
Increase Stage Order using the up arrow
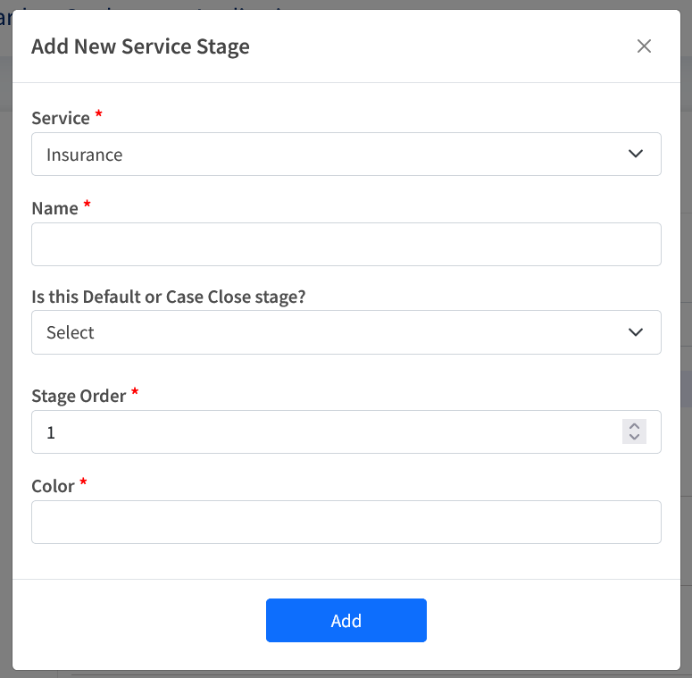[634, 426]
